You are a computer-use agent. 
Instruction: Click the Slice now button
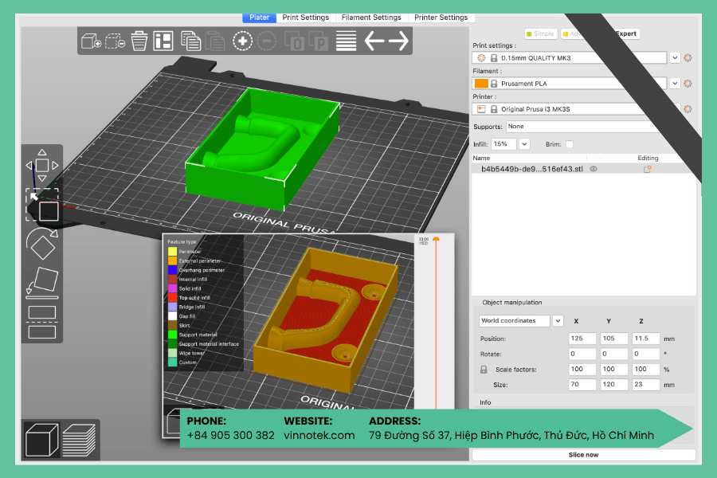point(583,455)
